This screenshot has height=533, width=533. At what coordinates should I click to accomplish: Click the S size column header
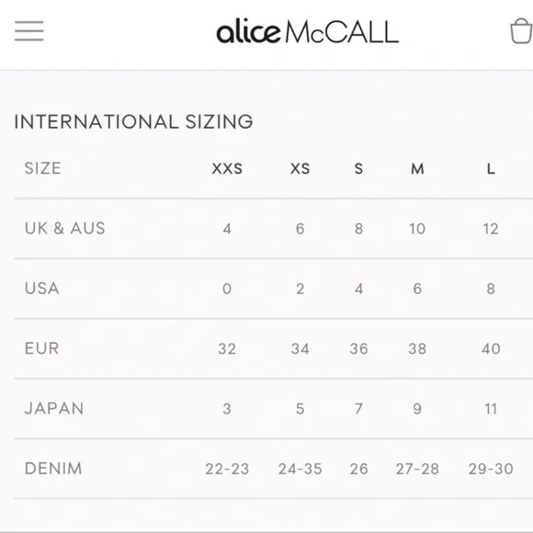(x=359, y=168)
